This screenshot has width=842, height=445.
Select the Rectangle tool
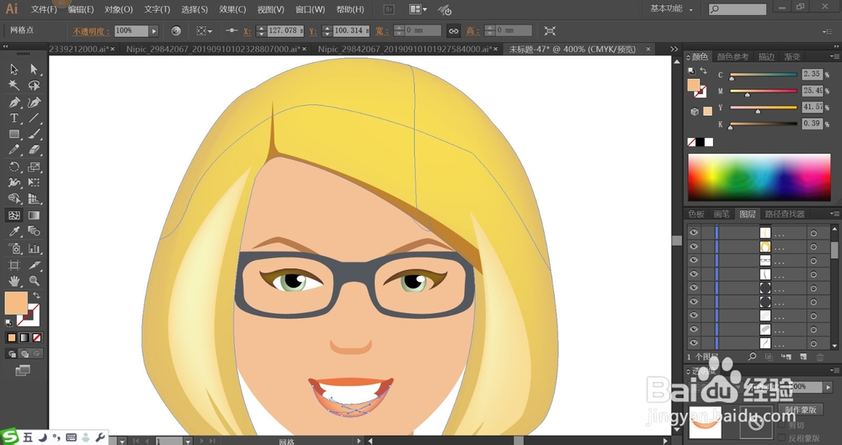click(14, 135)
